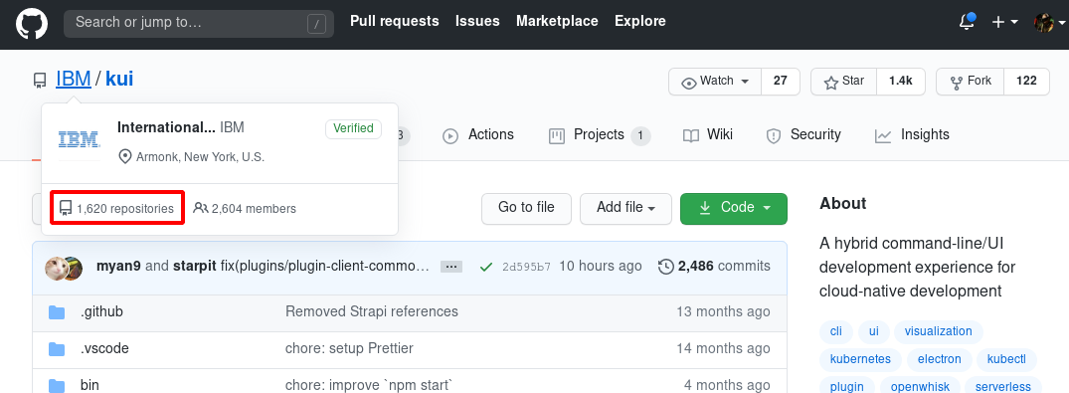Go to Marketplace
Image resolution: width=1069 pixels, height=393 pixels.
[x=557, y=21]
